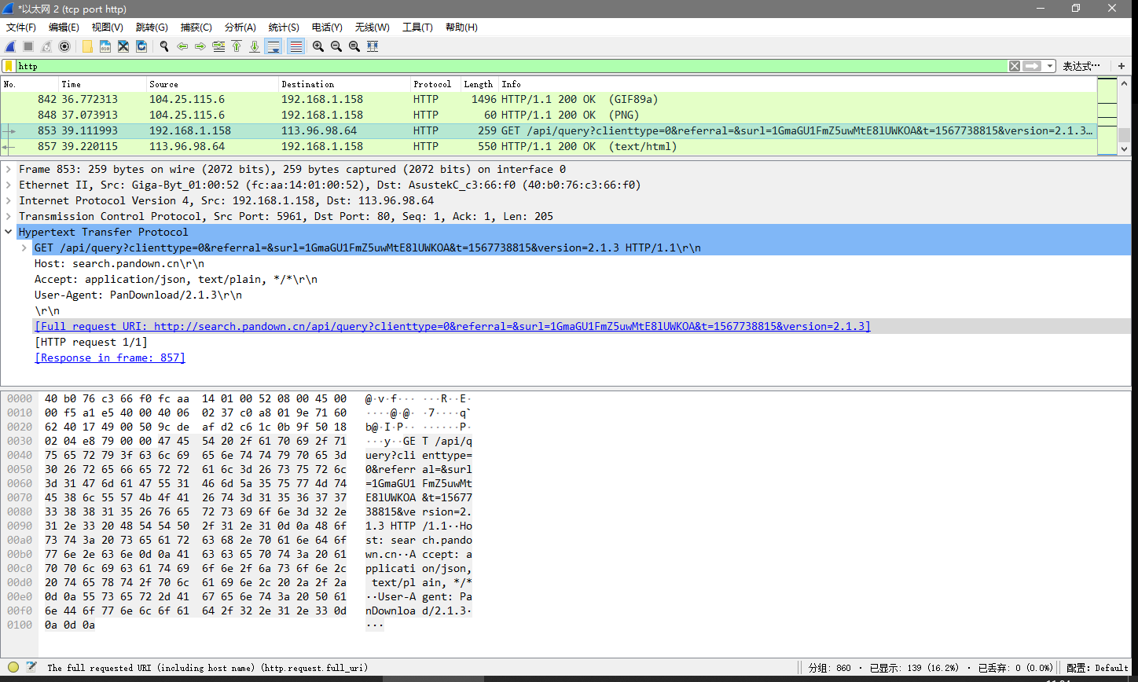The width and height of the screenshot is (1138, 682).
Task: Open the find packet magnifier icon
Action: [164, 46]
